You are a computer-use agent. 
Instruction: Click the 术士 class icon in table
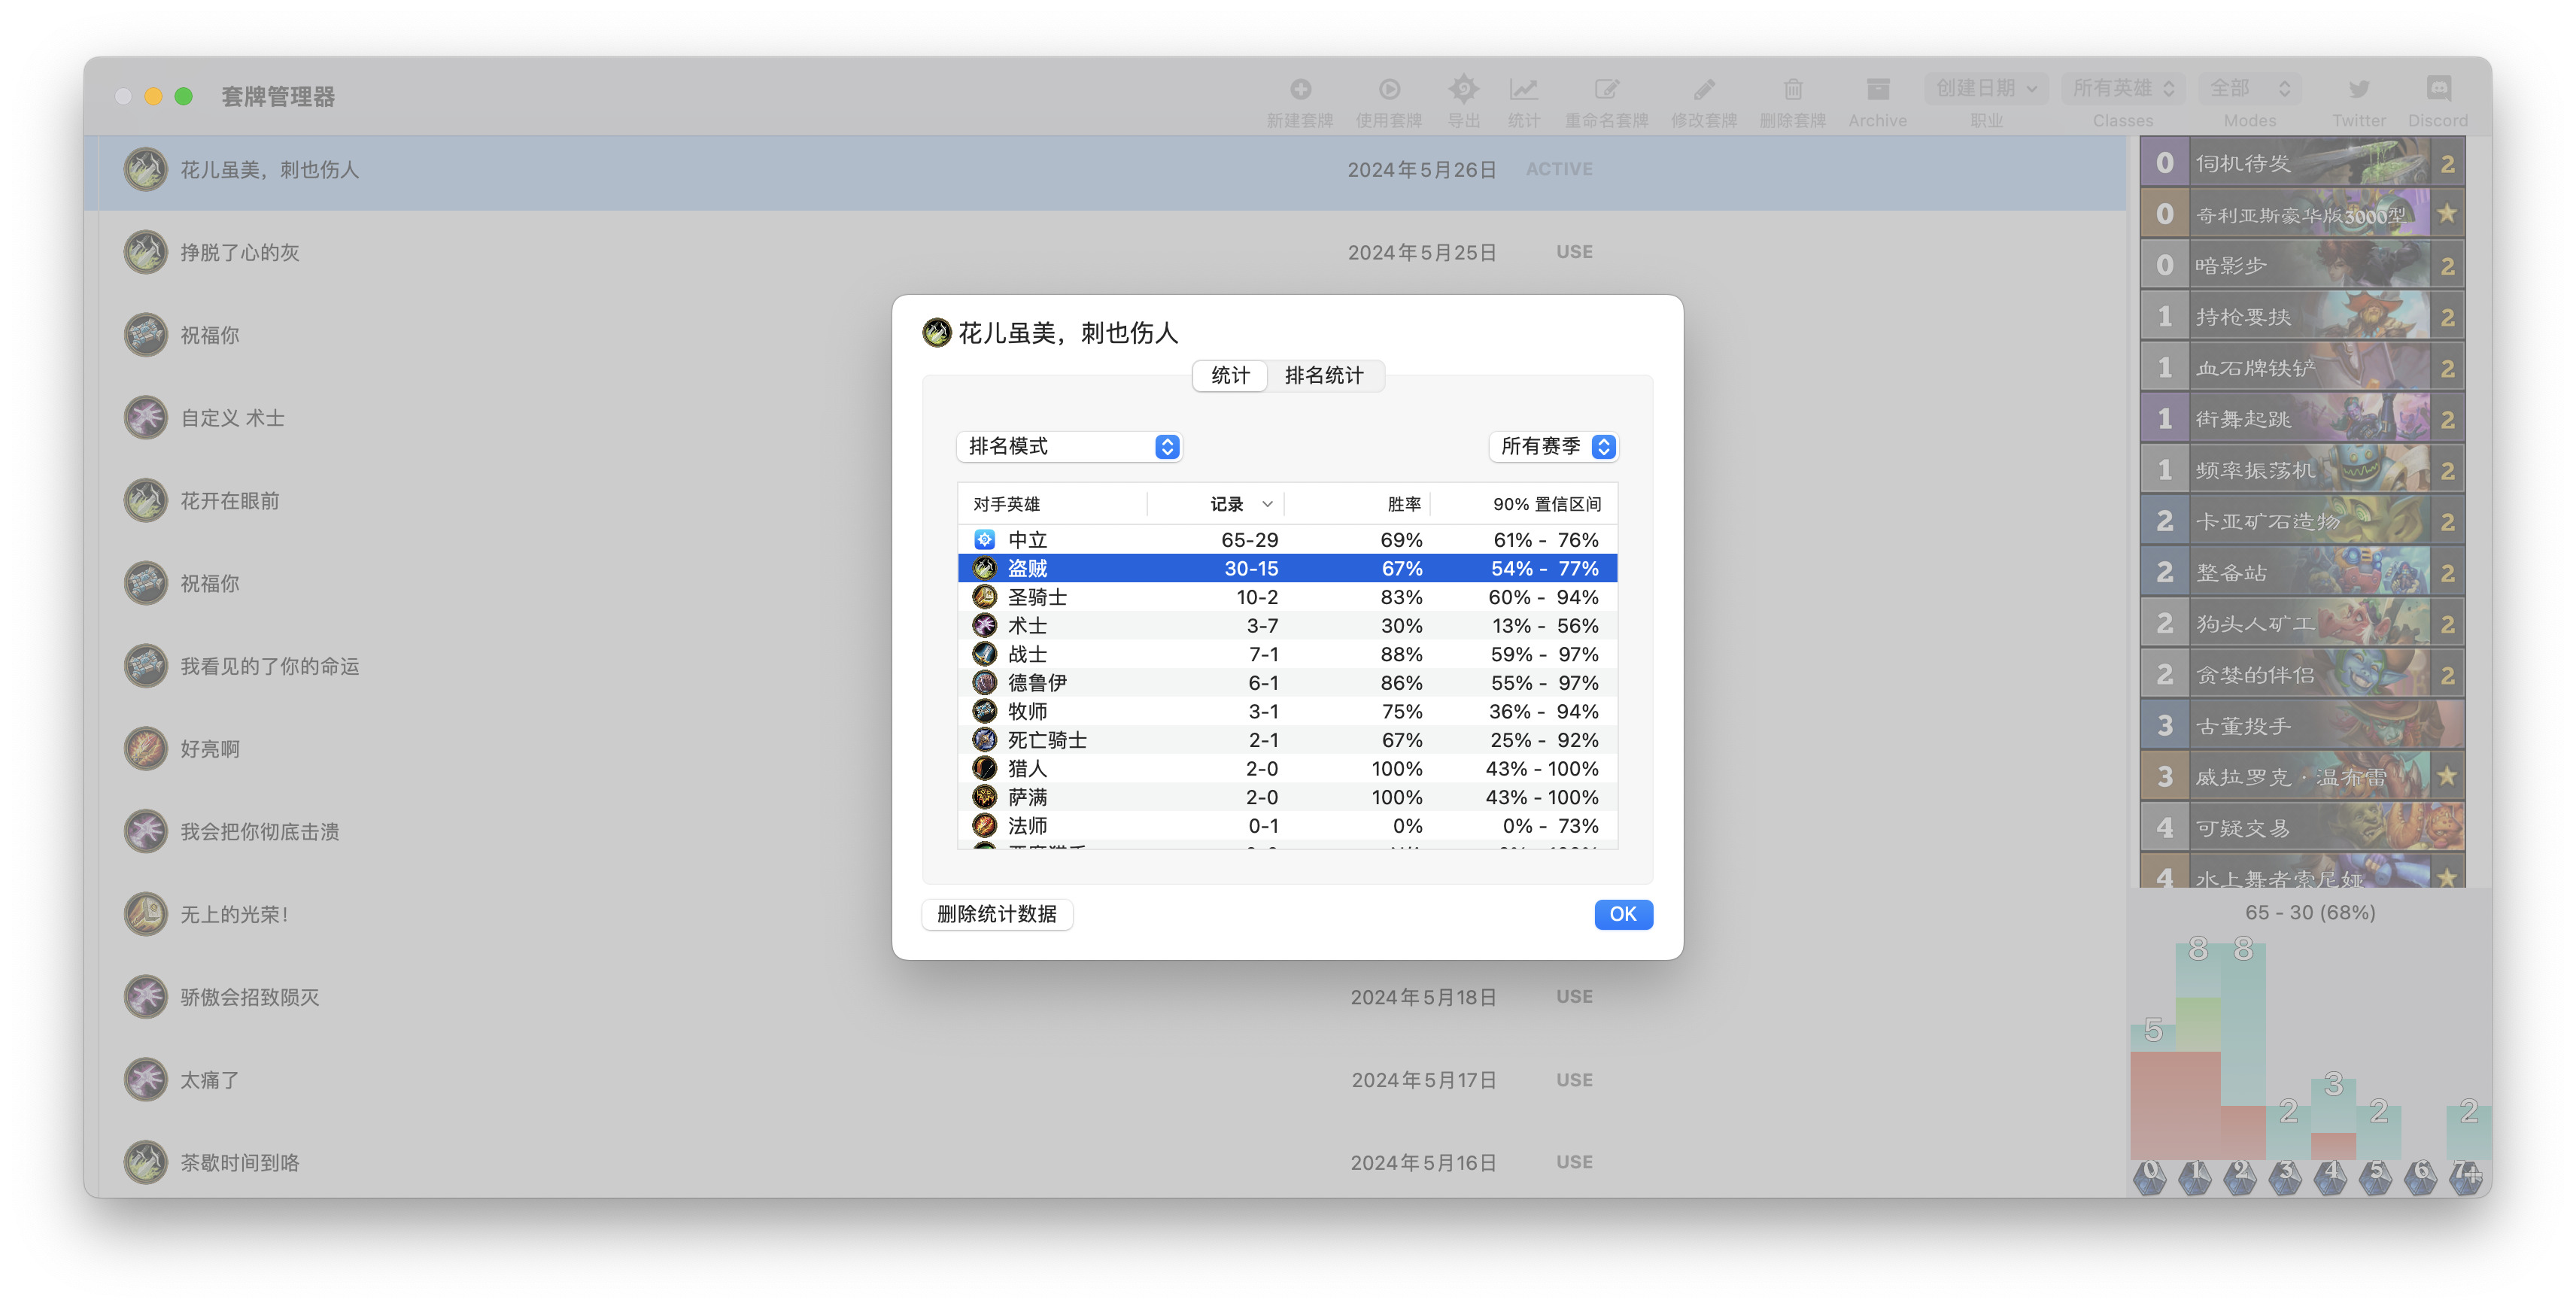(x=985, y=626)
